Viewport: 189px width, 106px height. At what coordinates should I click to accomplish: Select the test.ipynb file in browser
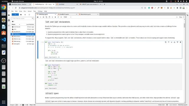pos(23,44)
